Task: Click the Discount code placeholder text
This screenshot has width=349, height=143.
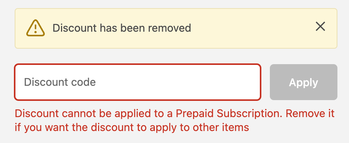Action: point(60,82)
